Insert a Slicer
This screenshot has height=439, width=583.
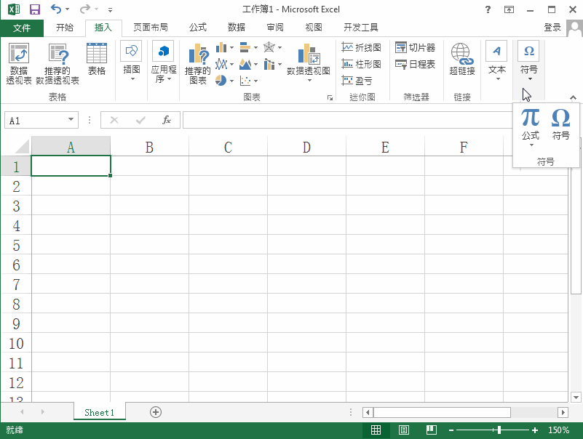pyautogui.click(x=421, y=47)
